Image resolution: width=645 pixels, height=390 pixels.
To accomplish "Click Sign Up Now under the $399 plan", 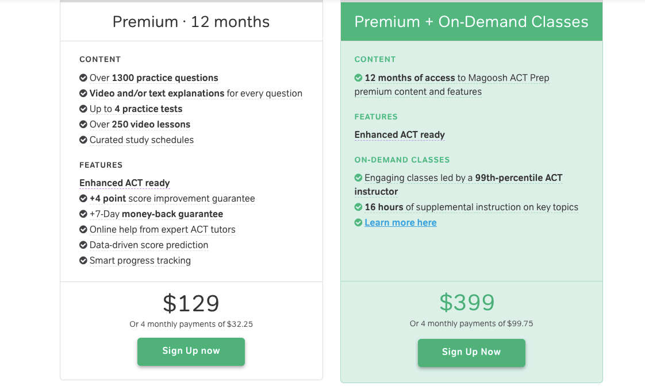I will point(471,353).
